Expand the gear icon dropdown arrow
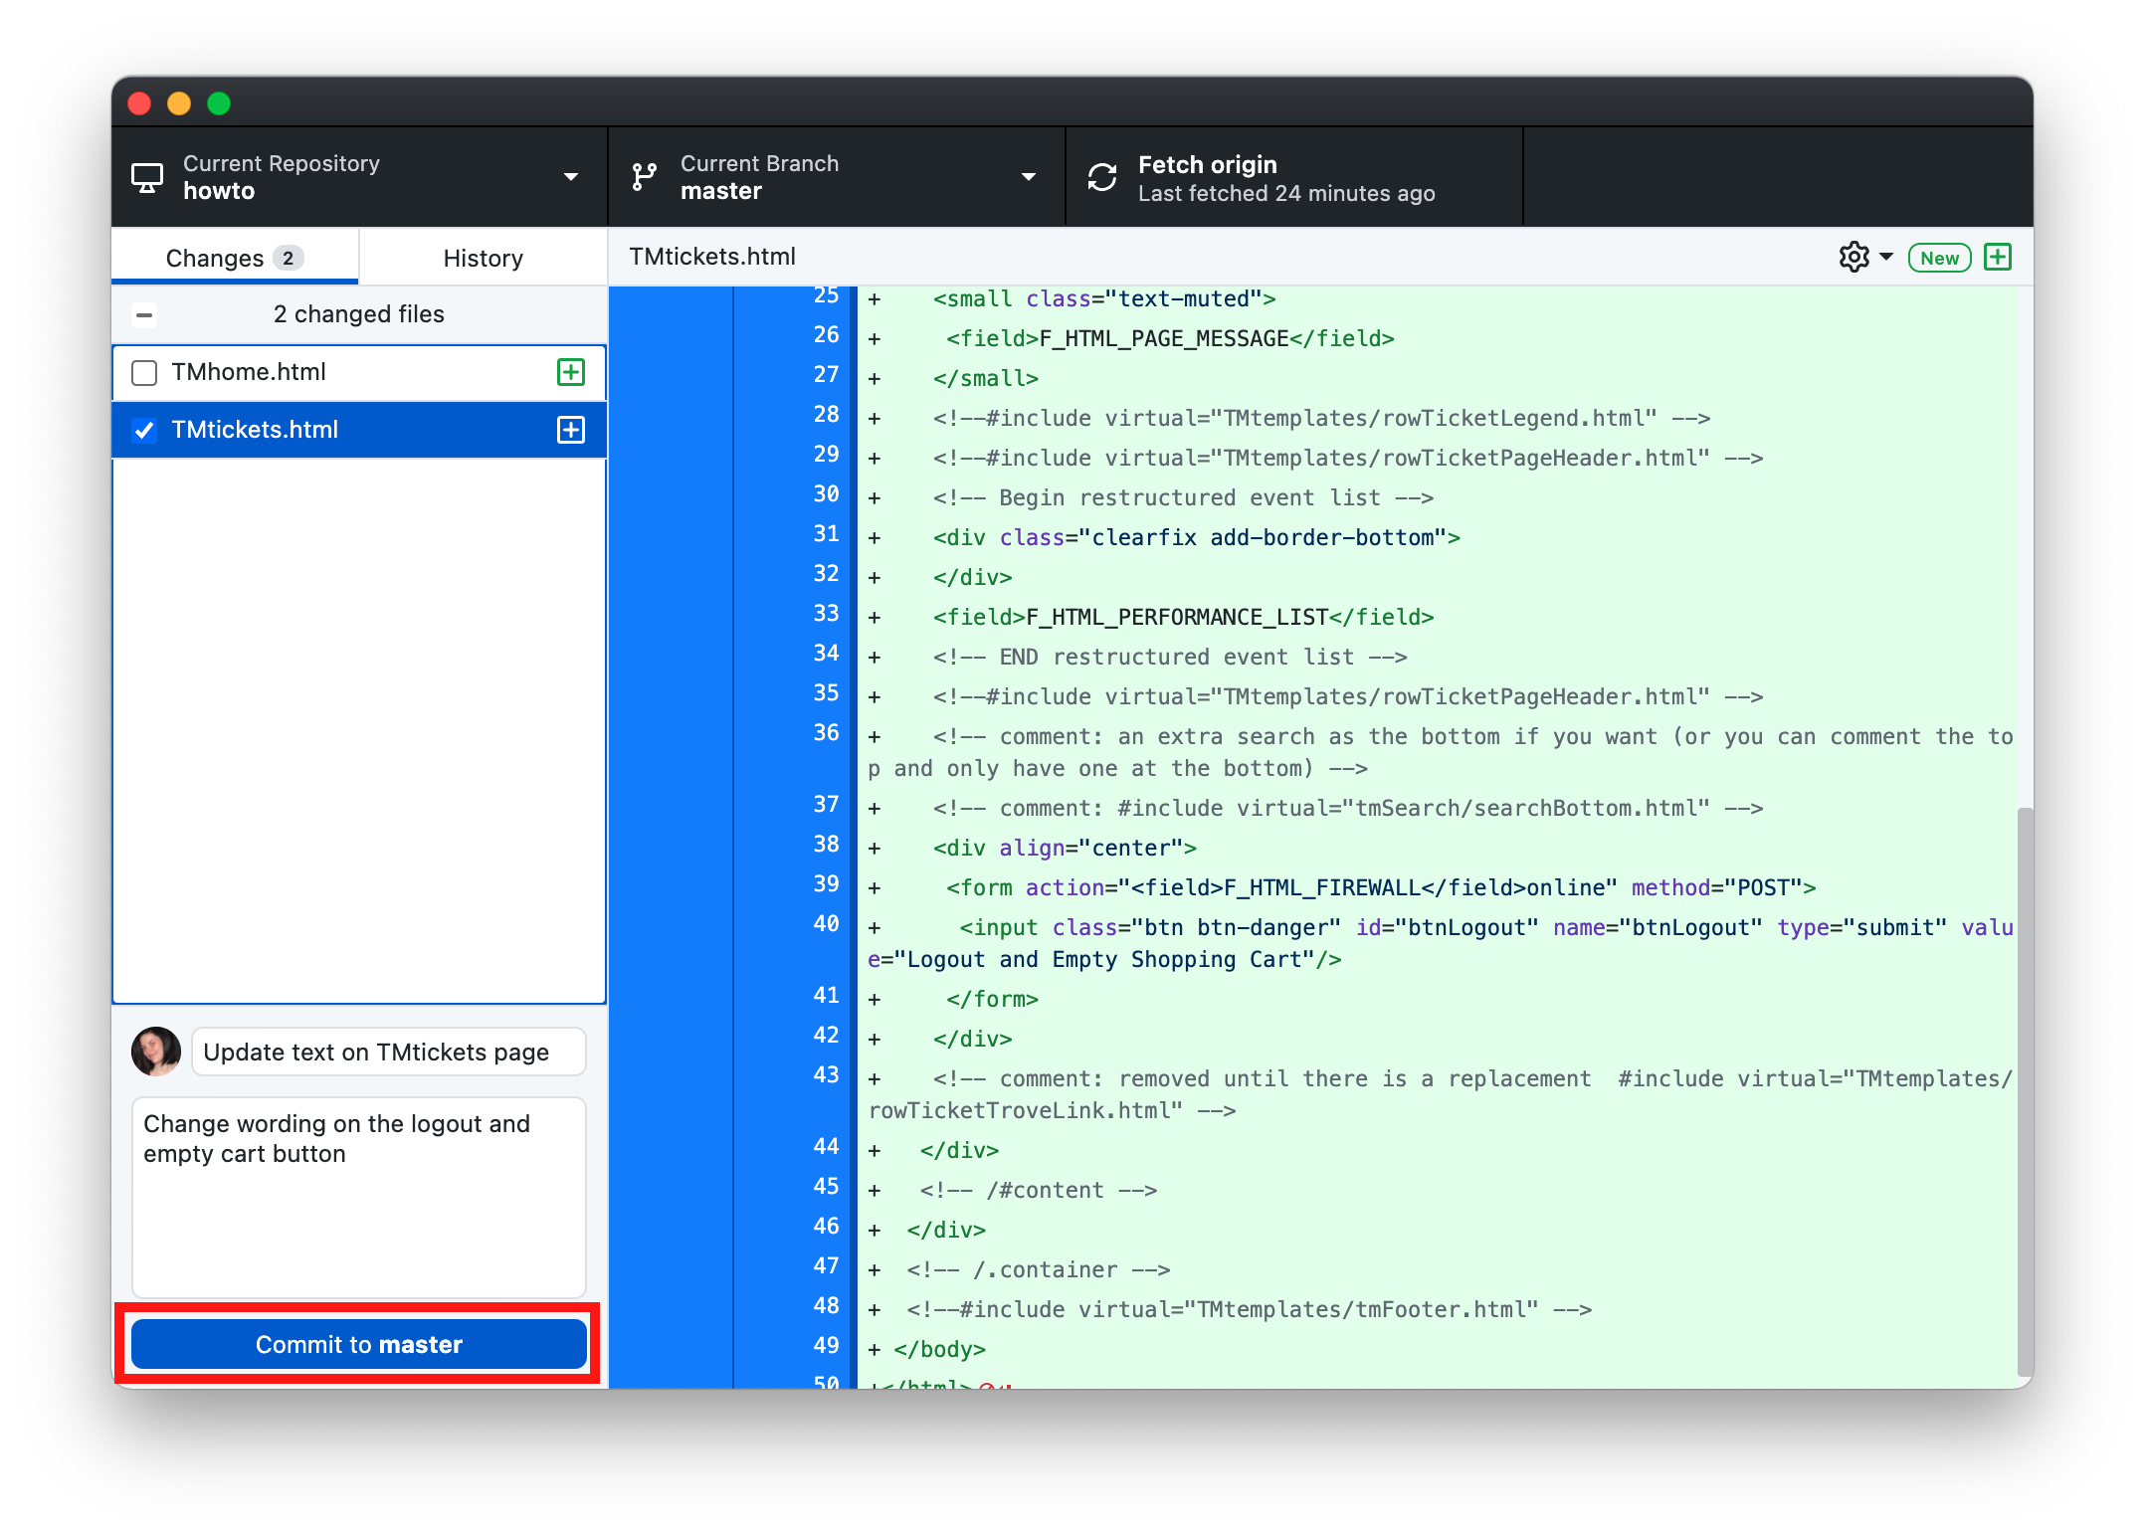This screenshot has width=2145, height=1536. click(1885, 257)
